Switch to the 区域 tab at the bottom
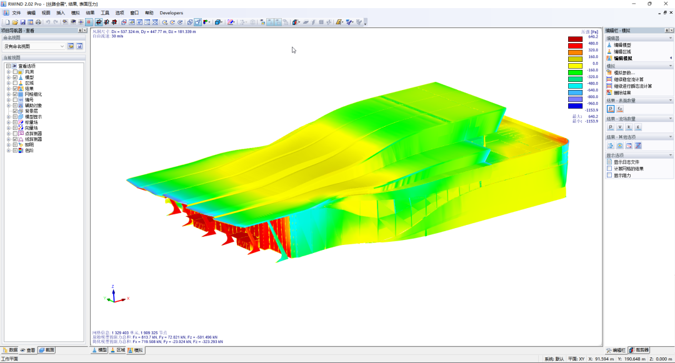 tap(118, 350)
